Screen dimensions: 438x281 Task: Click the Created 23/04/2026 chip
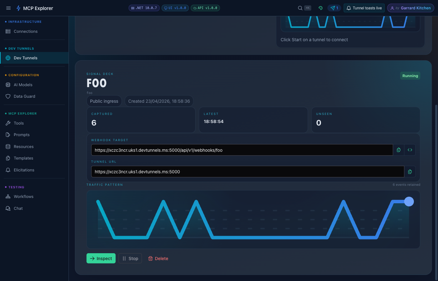pyautogui.click(x=159, y=101)
